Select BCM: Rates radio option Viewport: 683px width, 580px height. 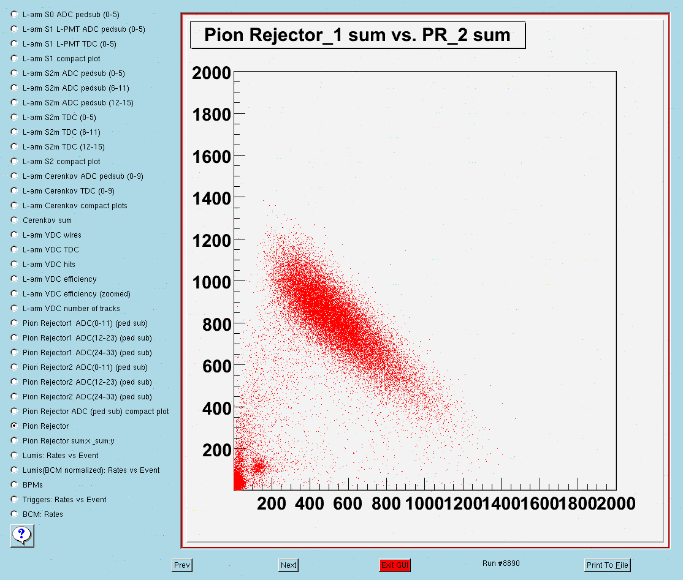pyautogui.click(x=14, y=514)
